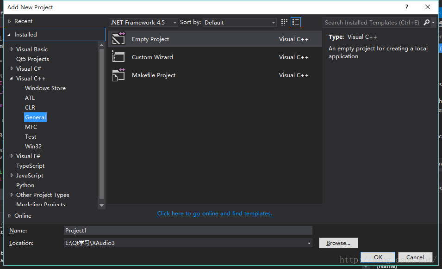Close the Add New Project dialog
The image size is (442, 269).
pos(428,7)
